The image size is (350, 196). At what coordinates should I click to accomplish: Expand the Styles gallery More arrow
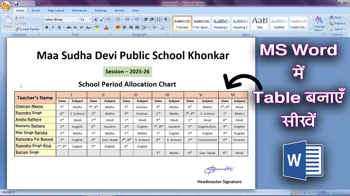click(310, 28)
